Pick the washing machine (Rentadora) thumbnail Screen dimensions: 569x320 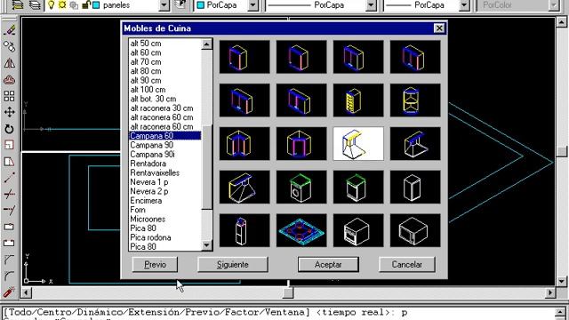[x=301, y=187]
